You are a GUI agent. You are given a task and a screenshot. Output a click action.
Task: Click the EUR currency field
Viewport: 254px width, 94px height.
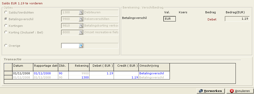point(169,19)
